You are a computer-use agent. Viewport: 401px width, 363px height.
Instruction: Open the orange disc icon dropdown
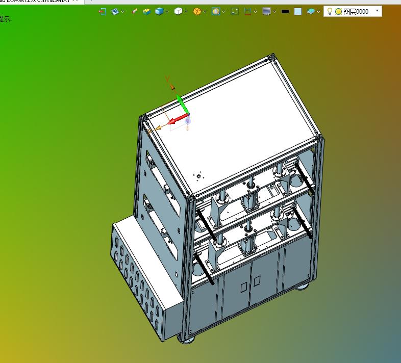click(205, 12)
